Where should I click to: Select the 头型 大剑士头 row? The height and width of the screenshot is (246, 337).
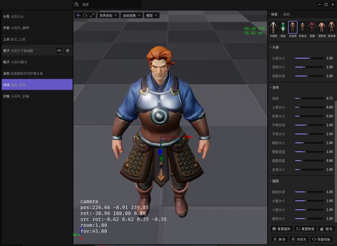tap(37, 16)
